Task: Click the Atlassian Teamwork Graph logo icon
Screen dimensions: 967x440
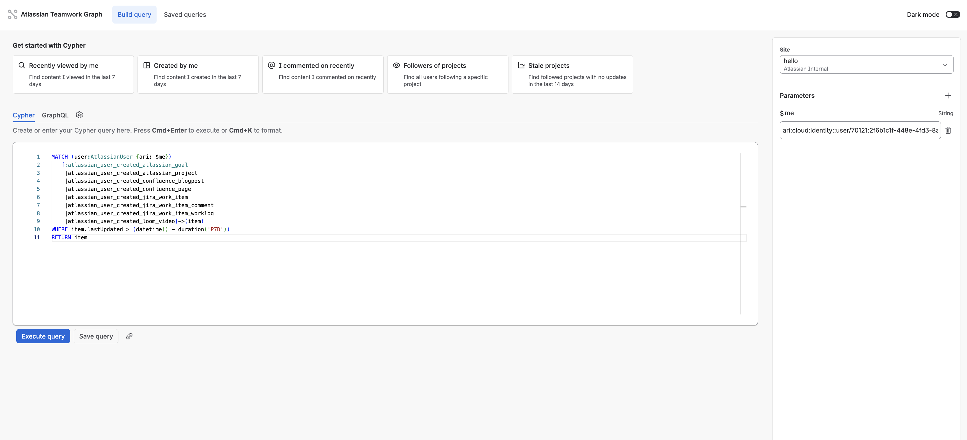Action: tap(13, 14)
